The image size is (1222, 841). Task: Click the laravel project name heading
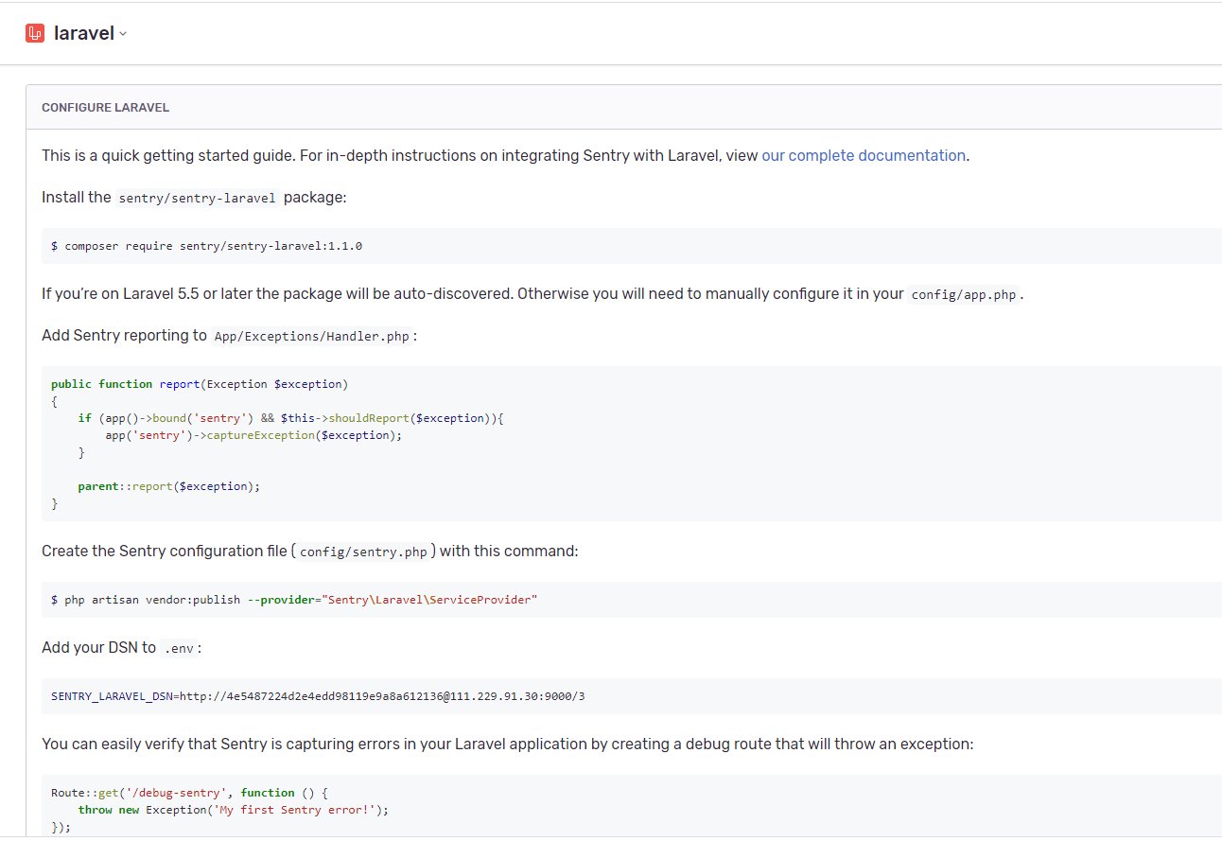click(84, 33)
